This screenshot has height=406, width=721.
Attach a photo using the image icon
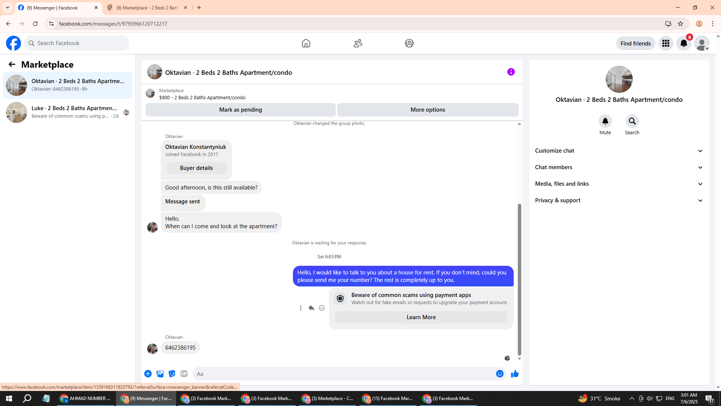[x=160, y=374]
